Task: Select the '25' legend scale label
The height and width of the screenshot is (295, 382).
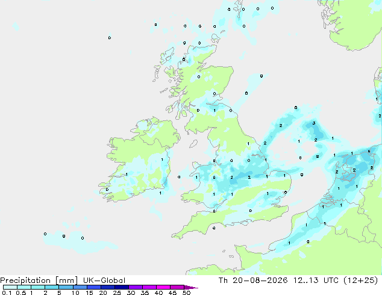Action: coord(117,293)
